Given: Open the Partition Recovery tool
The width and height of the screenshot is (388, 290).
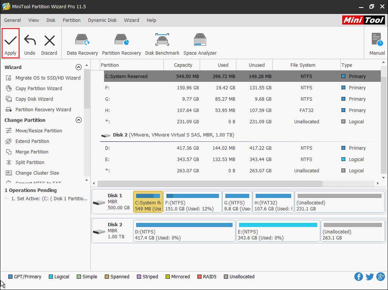Looking at the screenshot, I should [x=121, y=44].
